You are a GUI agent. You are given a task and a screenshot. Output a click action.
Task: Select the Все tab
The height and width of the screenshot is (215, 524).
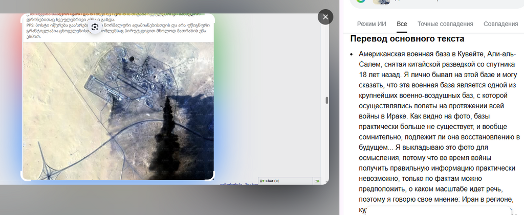click(402, 24)
